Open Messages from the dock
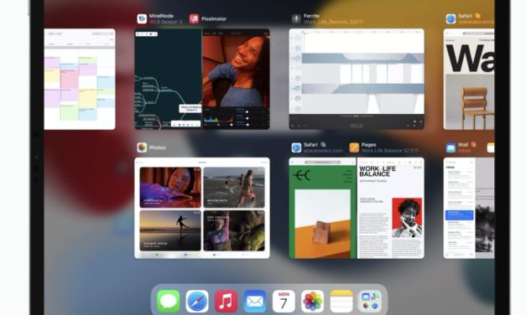Image resolution: width=526 pixels, height=315 pixels. [x=168, y=301]
